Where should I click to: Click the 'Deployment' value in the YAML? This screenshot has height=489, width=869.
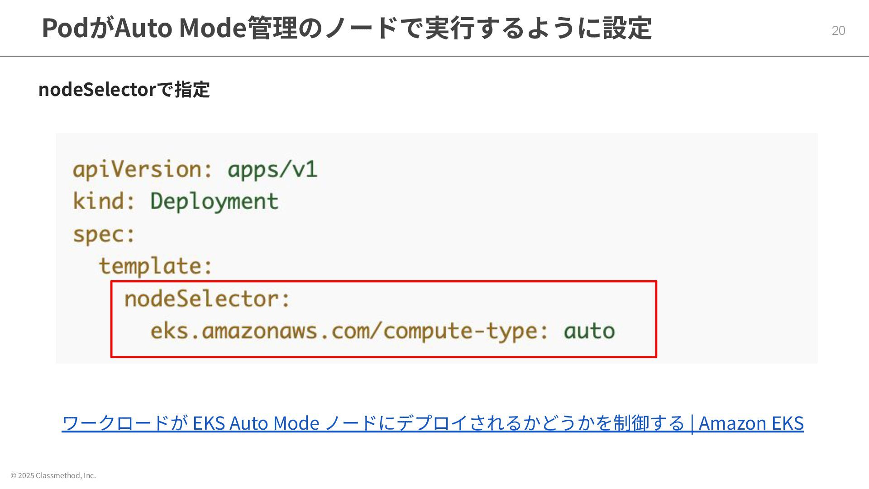[x=214, y=201]
